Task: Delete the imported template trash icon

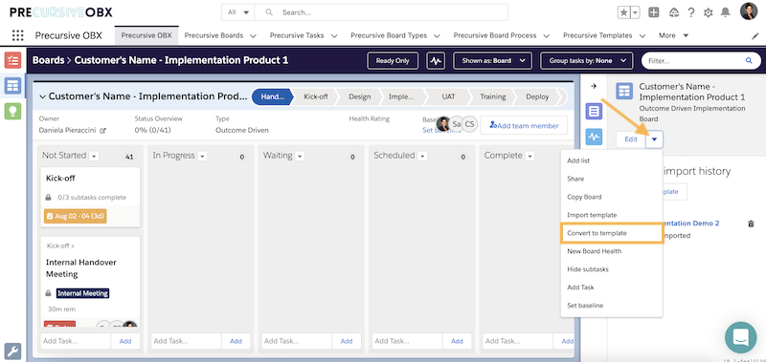Action: [751, 224]
